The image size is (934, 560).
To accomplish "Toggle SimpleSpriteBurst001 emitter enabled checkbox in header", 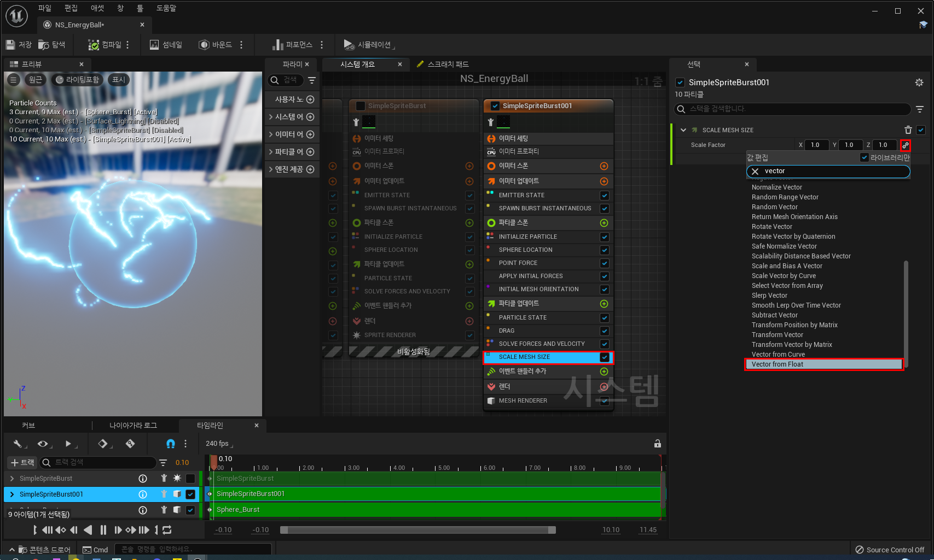I will tap(495, 106).
